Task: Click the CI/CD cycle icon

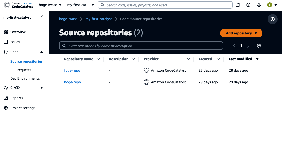Action: click(6, 88)
